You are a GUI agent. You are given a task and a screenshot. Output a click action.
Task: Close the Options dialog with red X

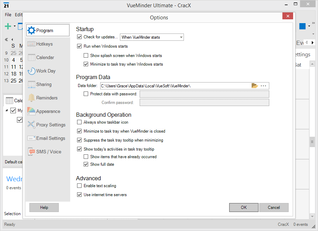coord(288,16)
